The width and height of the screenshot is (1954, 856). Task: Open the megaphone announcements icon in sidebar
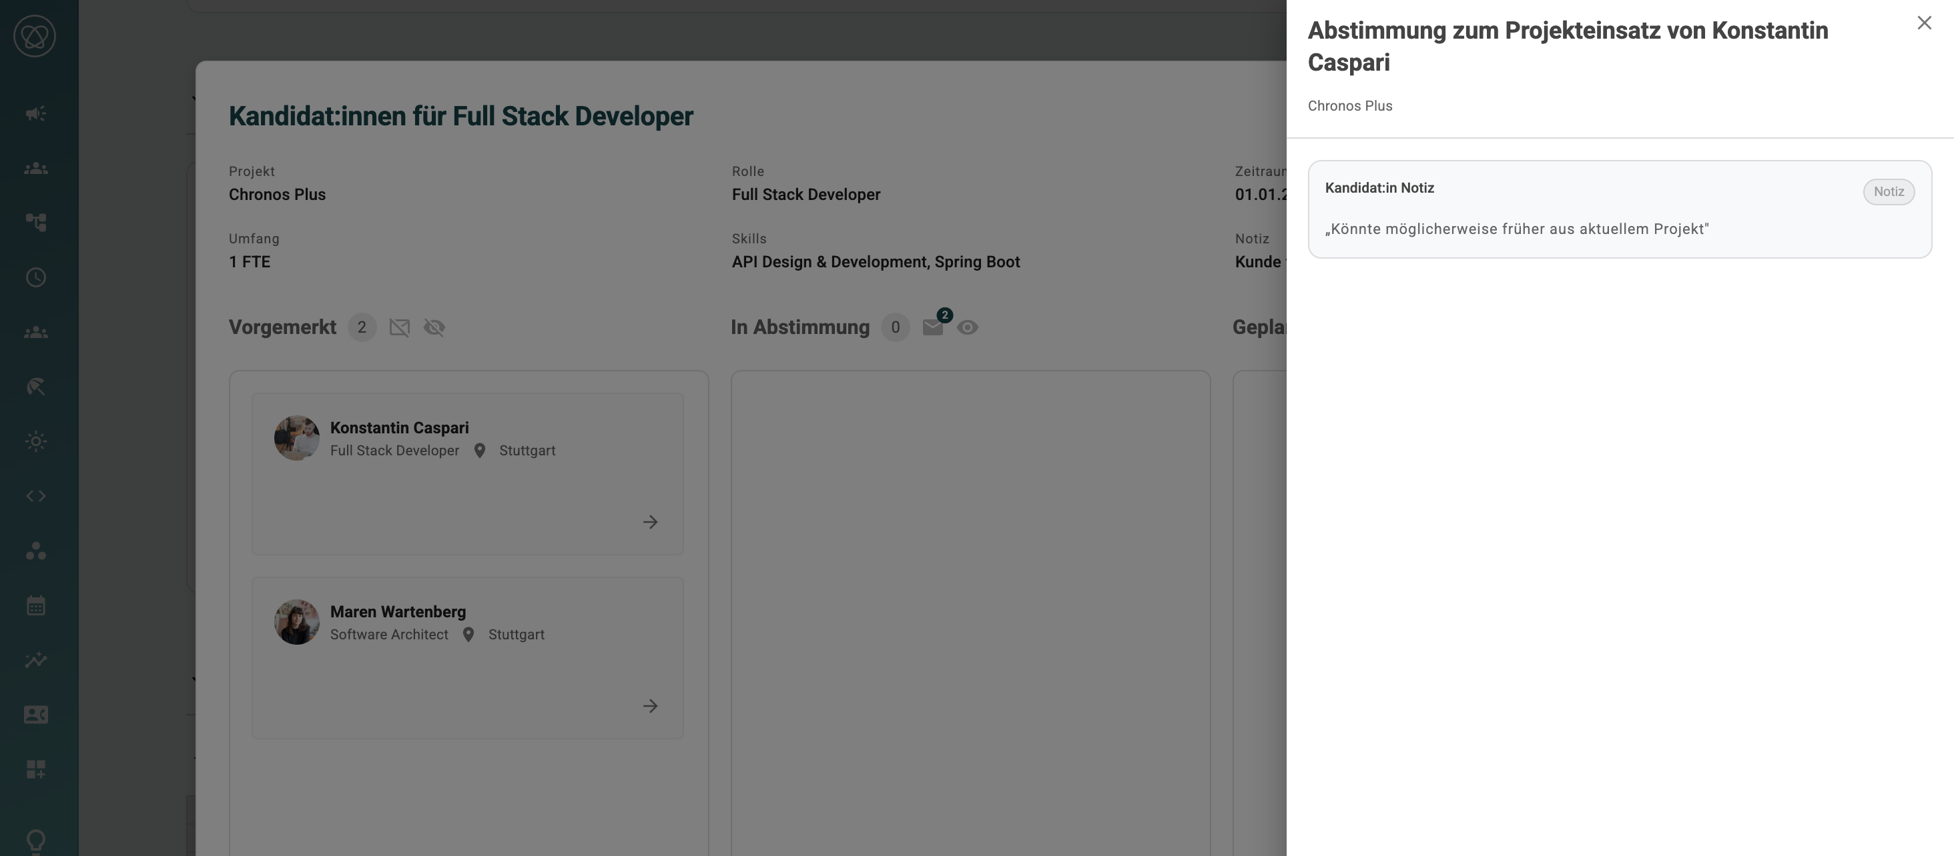[35, 113]
